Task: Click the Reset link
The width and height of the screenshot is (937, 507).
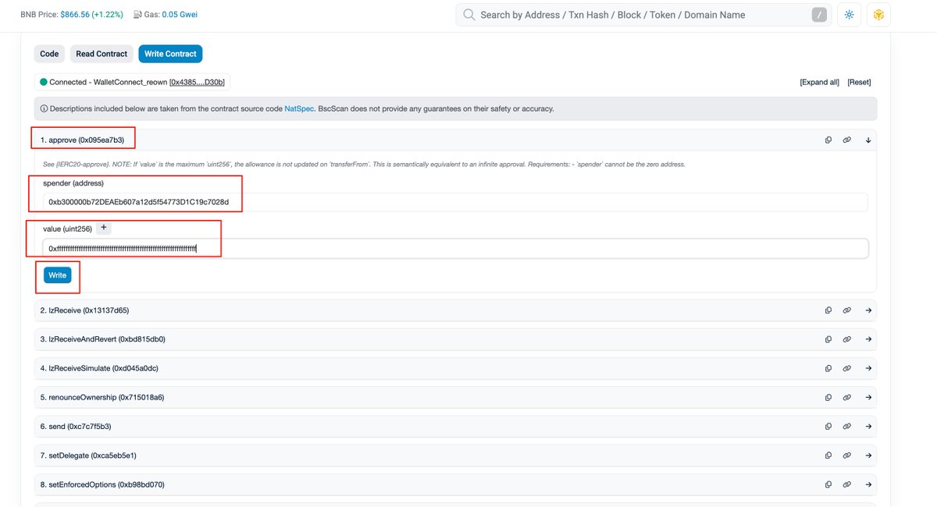Action: pos(859,82)
